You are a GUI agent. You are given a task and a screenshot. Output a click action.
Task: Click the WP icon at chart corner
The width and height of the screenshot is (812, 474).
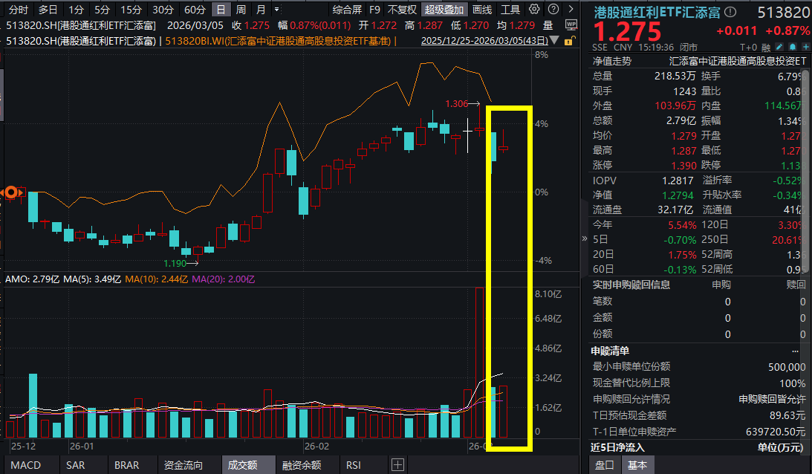[571, 25]
